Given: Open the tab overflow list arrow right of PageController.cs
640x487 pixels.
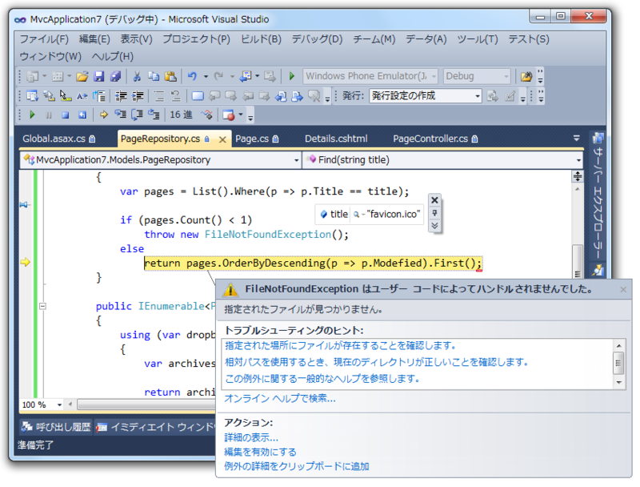Looking at the screenshot, I should [x=576, y=139].
